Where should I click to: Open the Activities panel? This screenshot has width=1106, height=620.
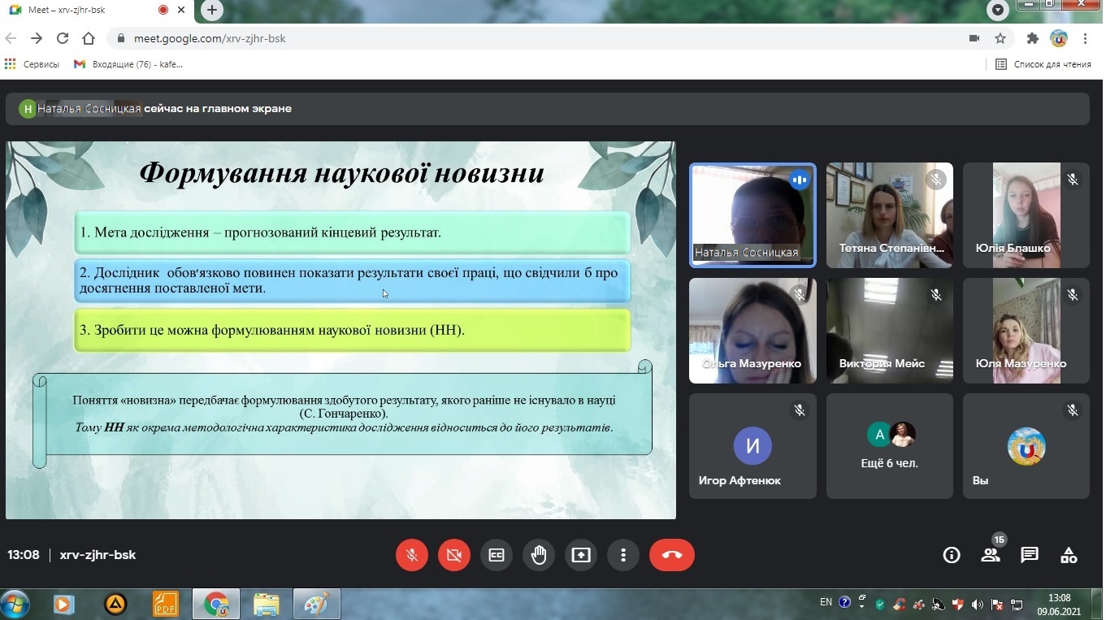pyautogui.click(x=1069, y=555)
